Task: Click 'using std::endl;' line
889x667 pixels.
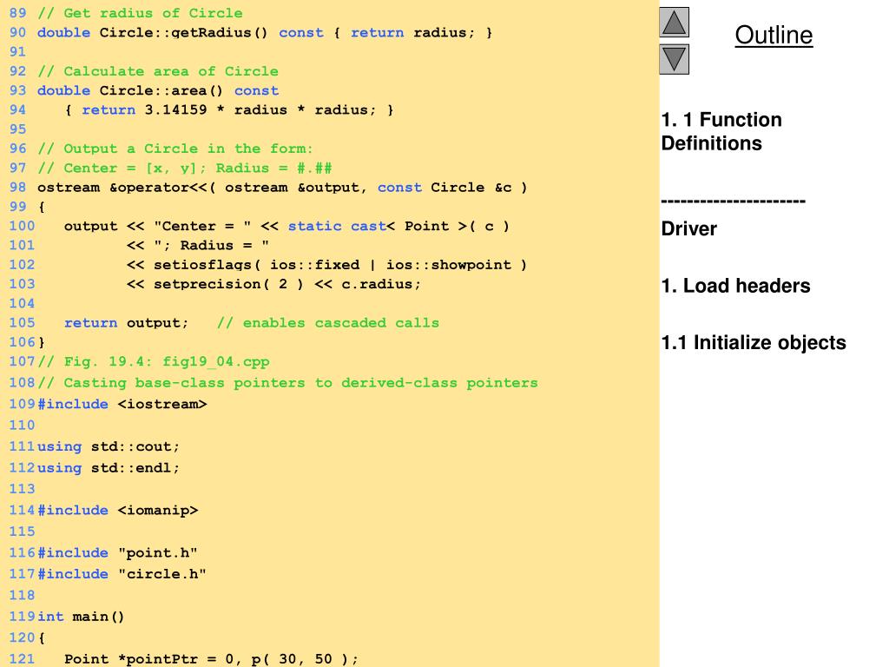Action: pos(109,468)
